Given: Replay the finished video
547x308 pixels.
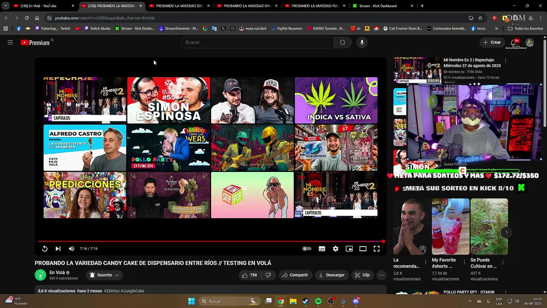Looking at the screenshot, I should click(x=44, y=249).
